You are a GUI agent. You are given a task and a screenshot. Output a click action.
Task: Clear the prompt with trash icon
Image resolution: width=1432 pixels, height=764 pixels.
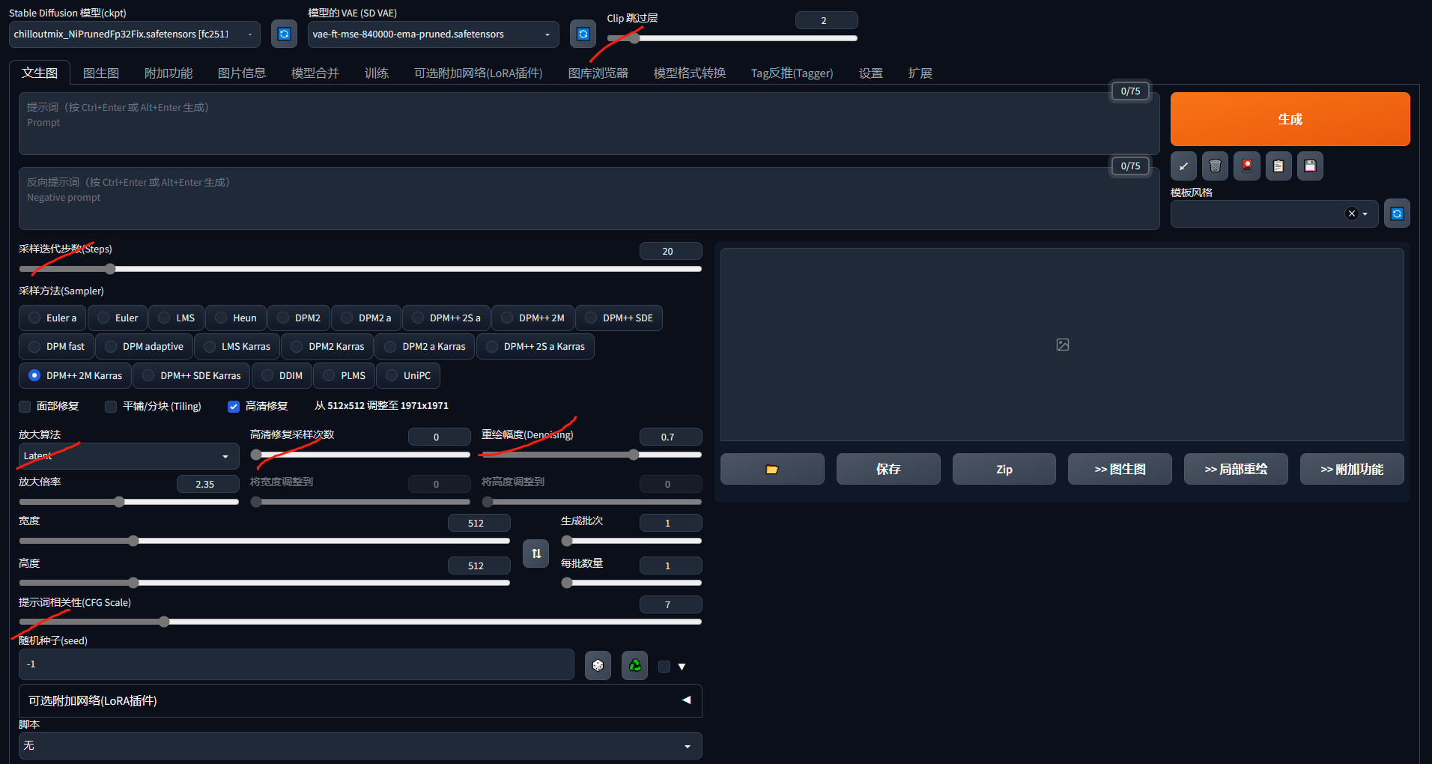[1215, 166]
